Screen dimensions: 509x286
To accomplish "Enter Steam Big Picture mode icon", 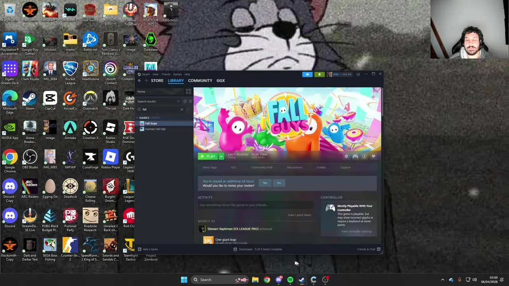I will point(358,74).
